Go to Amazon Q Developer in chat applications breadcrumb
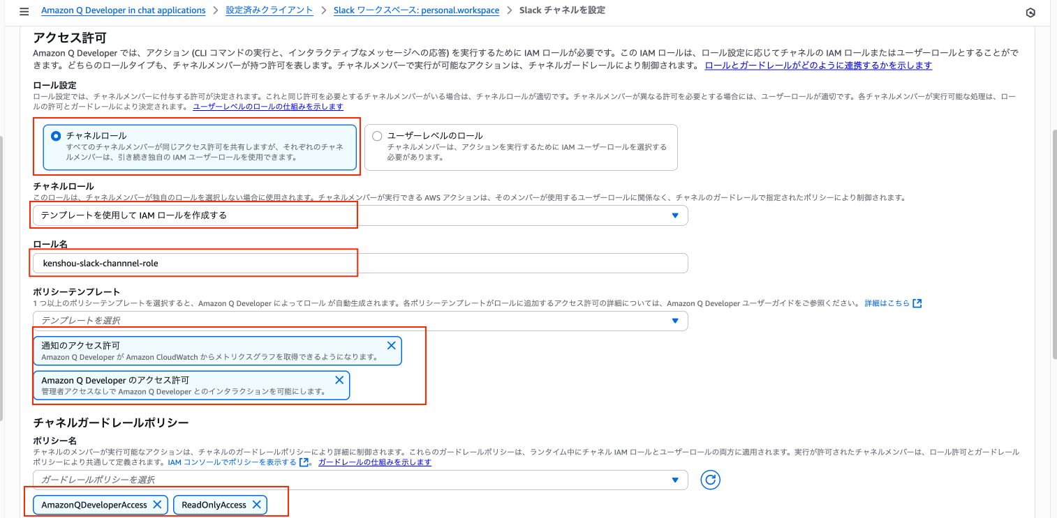Screen dimensions: 1057x518 (124, 10)
